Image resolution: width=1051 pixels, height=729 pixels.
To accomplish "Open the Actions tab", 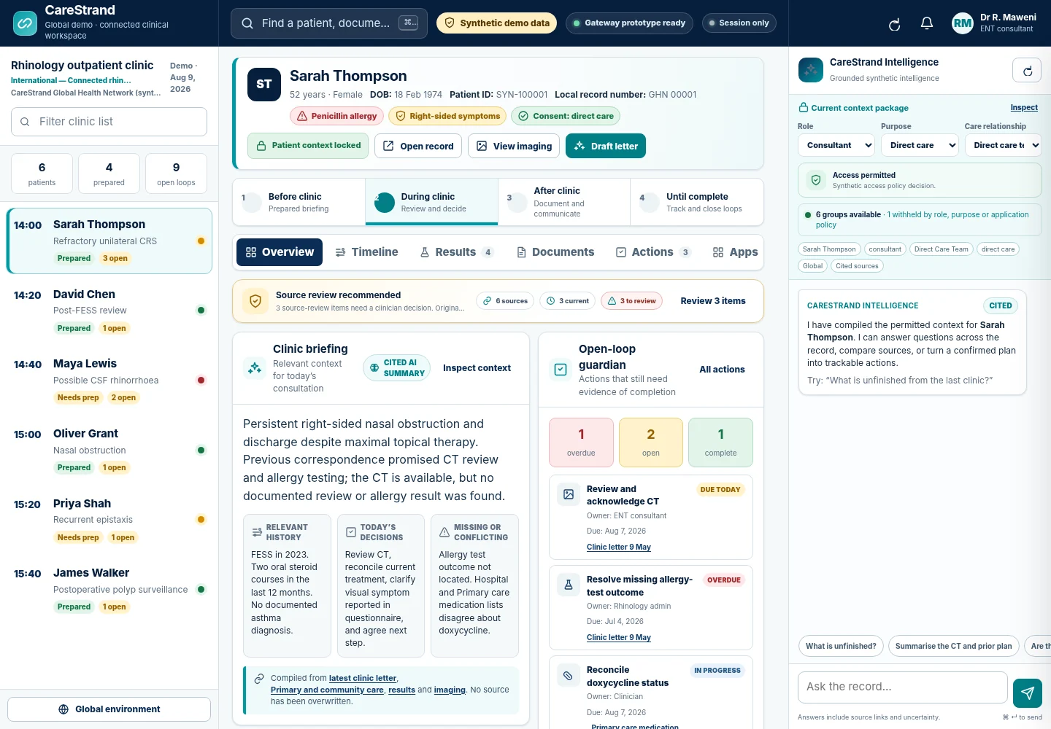I will click(x=653, y=252).
